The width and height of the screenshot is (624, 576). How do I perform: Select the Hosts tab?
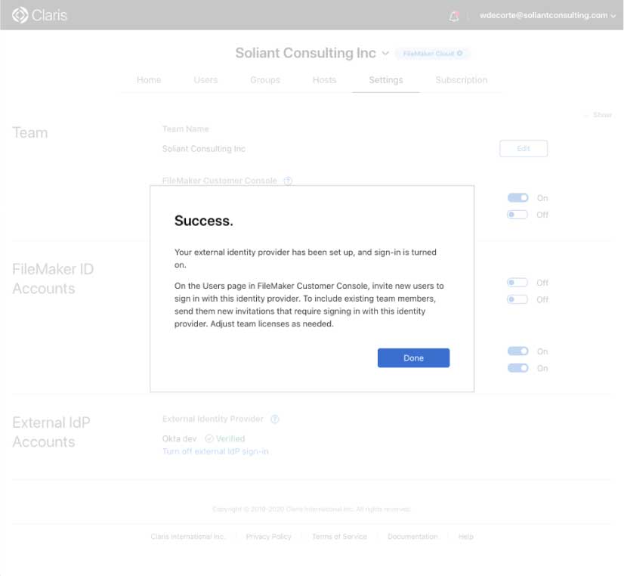324,80
